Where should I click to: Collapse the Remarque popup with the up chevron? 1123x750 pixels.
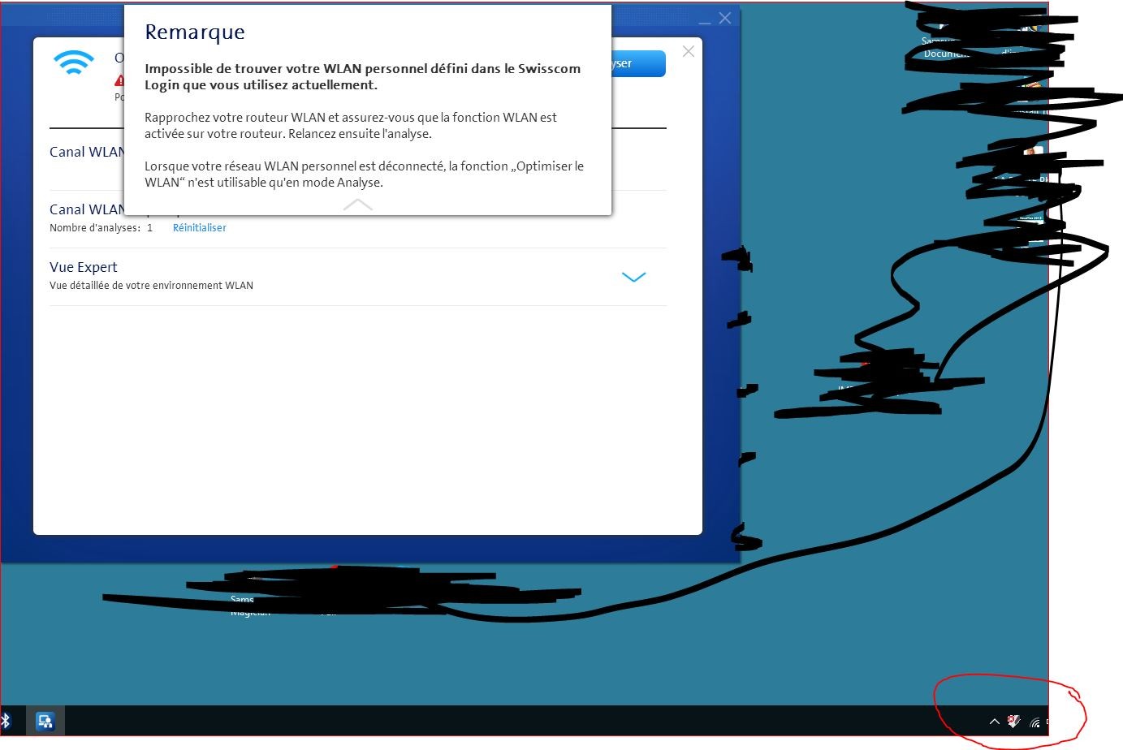357,205
